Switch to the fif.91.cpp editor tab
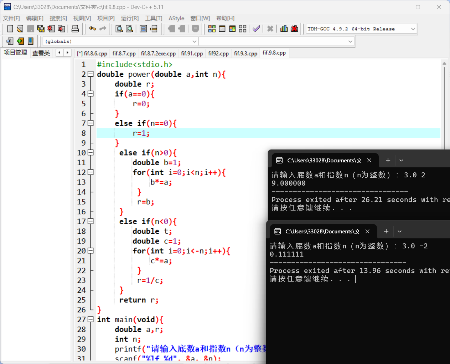The height and width of the screenshot is (364, 450). click(x=192, y=54)
